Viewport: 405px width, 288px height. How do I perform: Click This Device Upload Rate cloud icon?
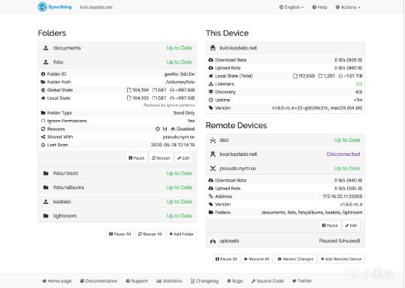click(x=210, y=67)
